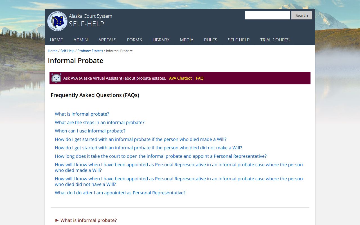This screenshot has width=360, height=225.
Task: Click the 'Alaska Court System' header text
Action: click(x=91, y=16)
